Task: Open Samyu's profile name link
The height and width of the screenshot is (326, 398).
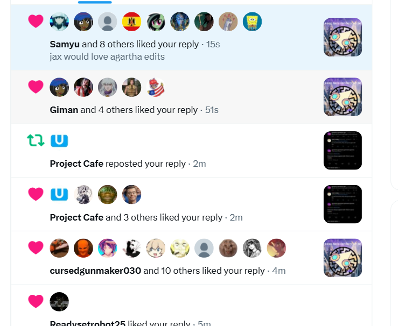Action: point(65,44)
